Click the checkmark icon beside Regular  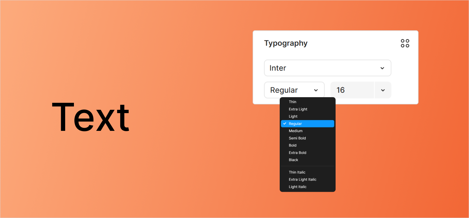pos(285,124)
